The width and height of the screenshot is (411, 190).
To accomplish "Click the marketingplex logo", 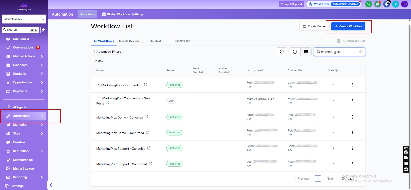I will [24, 7].
